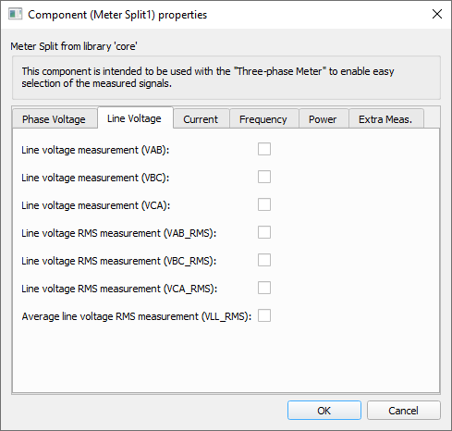
Task: Click the "Meter Split from library 'core'" label
Action: 74,46
